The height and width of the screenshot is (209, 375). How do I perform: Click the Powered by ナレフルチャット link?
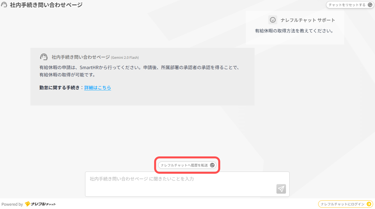[x=29, y=203]
